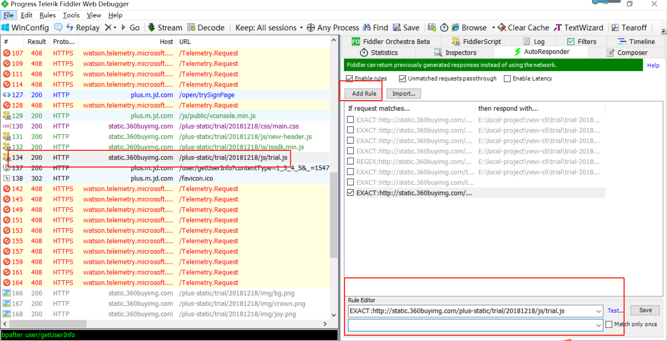
Task: Check the first EXACT rule checkbox
Action: [351, 120]
